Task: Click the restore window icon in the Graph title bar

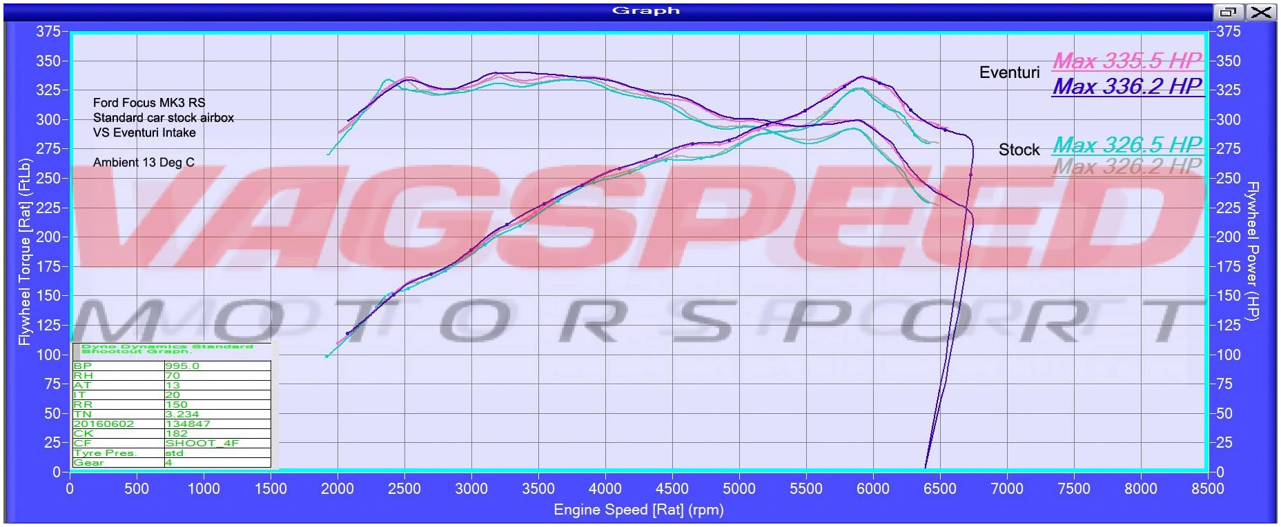Action: (x=1228, y=12)
